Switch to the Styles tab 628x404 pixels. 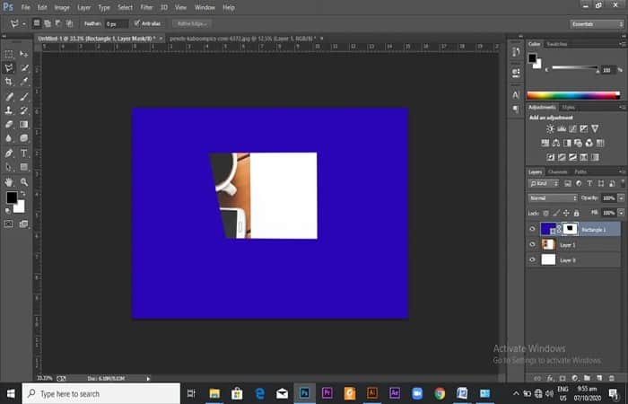(568, 107)
